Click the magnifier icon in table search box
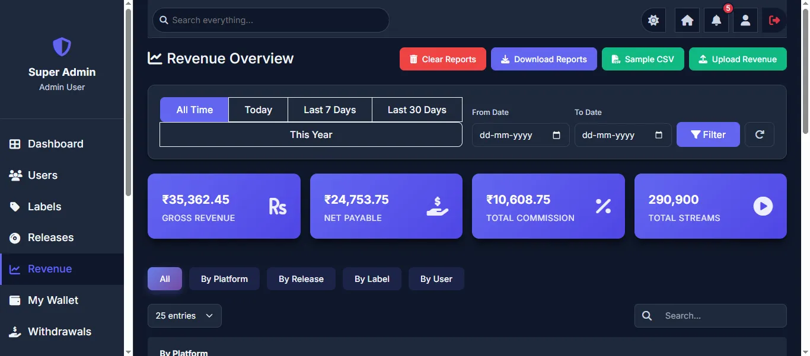This screenshot has width=810, height=356. point(647,316)
